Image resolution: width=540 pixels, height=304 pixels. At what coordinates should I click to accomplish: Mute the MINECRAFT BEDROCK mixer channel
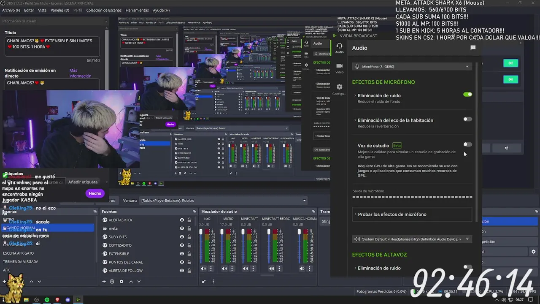pyautogui.click(x=272, y=269)
